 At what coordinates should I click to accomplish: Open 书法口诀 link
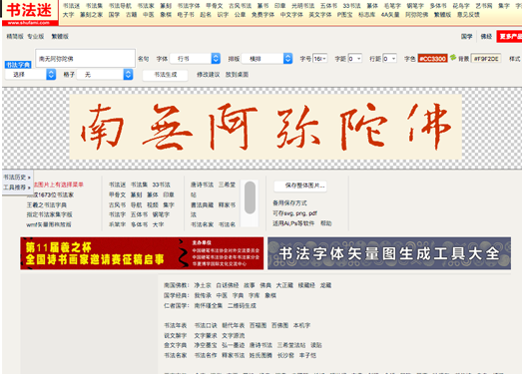tap(206, 325)
